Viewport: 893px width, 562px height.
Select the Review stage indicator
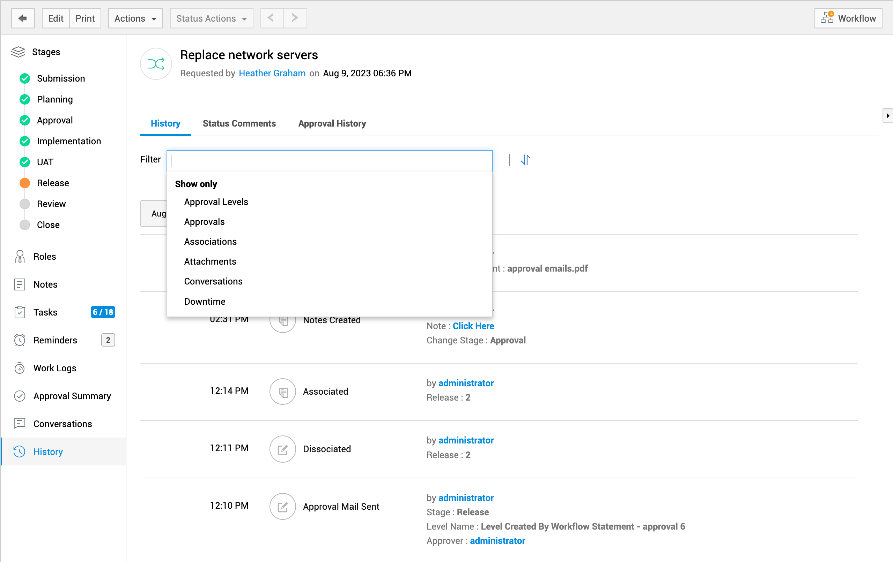[x=25, y=204]
